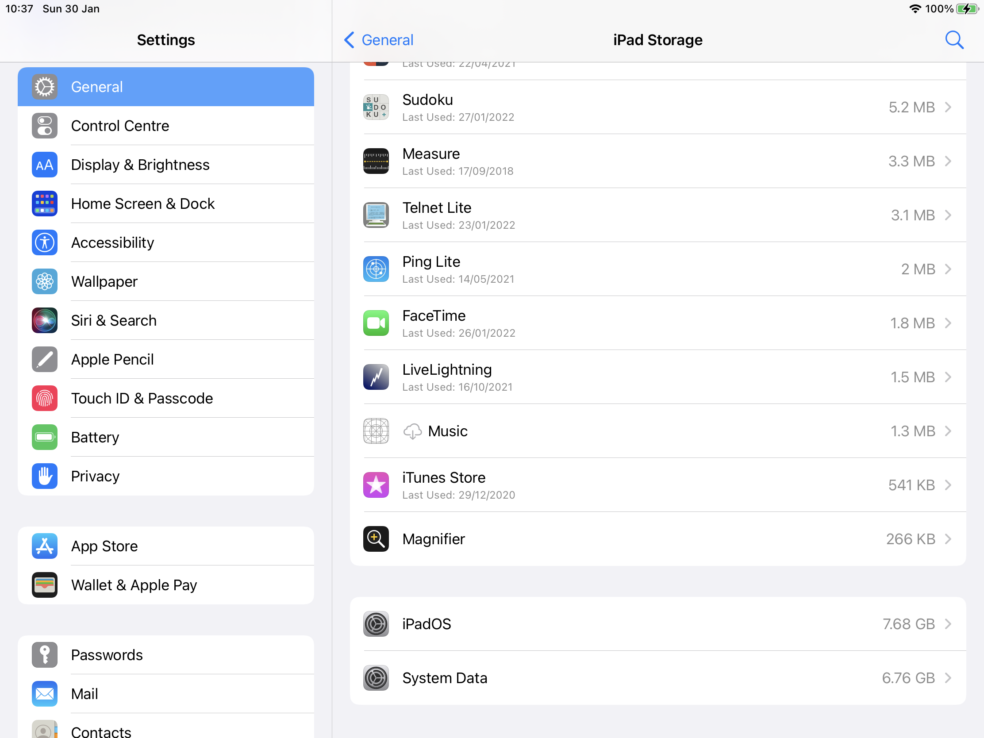Screen dimensions: 984x738
Task: Tap the Control Centre toggles icon
Action: pyautogui.click(x=45, y=126)
